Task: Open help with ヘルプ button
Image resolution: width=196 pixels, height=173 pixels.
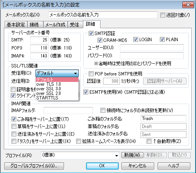Action: click(174, 166)
